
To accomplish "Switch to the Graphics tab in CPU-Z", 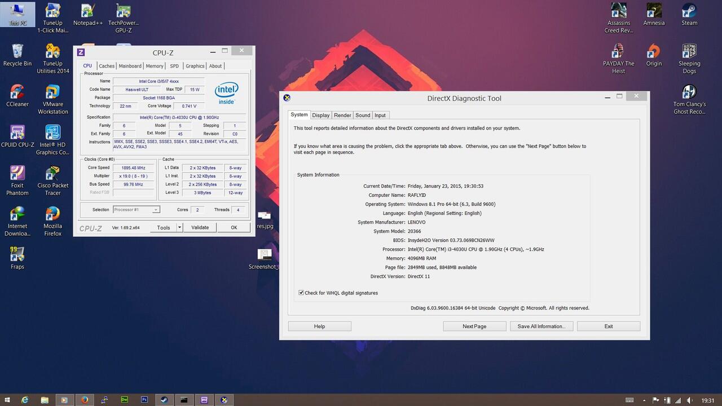I will [195, 66].
